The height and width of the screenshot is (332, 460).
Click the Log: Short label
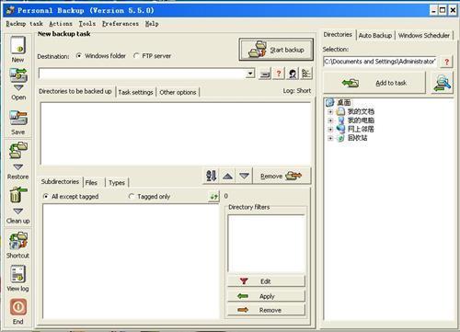pyautogui.click(x=297, y=91)
